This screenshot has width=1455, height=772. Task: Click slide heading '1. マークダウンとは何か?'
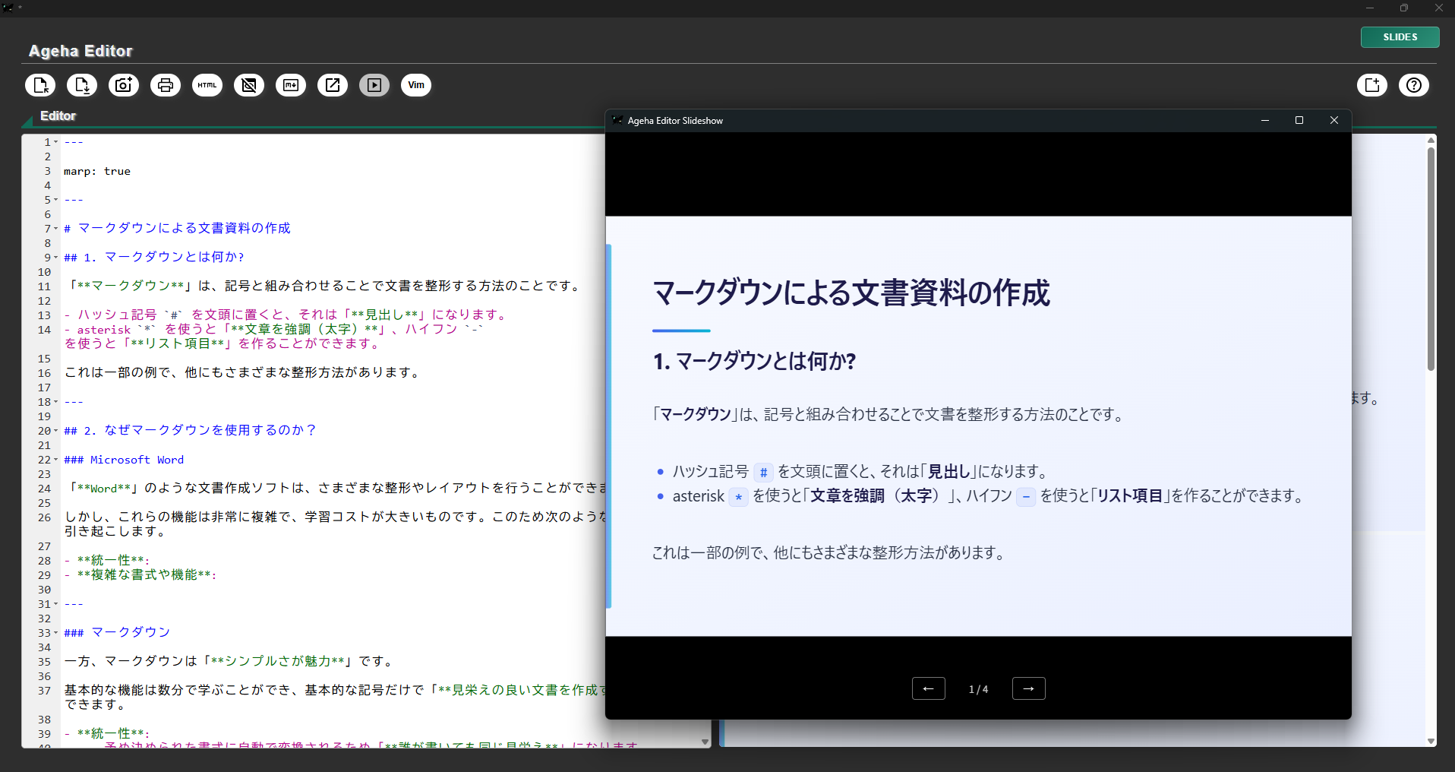tap(755, 361)
